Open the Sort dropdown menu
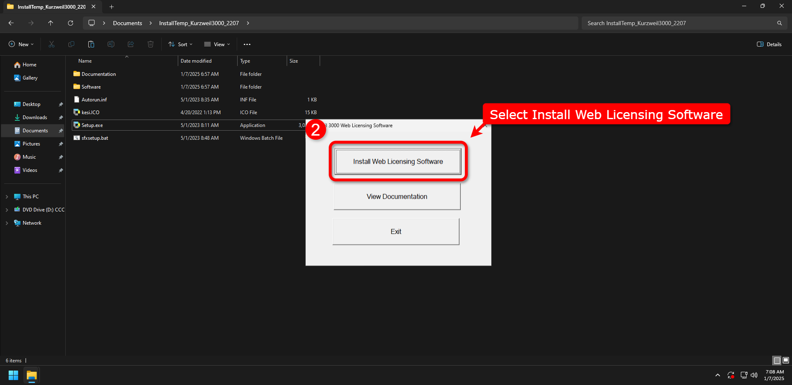The width and height of the screenshot is (792, 385). pyautogui.click(x=180, y=45)
